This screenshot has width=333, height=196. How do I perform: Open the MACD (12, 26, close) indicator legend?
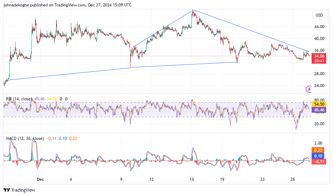(25, 138)
